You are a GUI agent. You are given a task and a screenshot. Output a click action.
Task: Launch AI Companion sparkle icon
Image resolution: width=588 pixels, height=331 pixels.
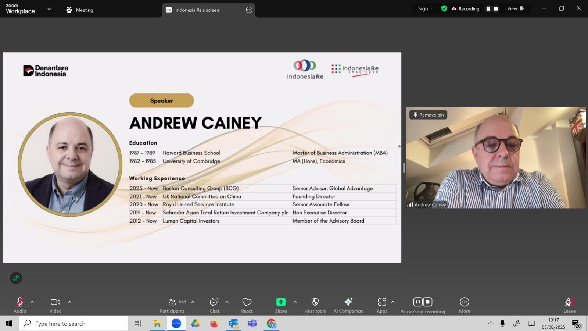(348, 302)
